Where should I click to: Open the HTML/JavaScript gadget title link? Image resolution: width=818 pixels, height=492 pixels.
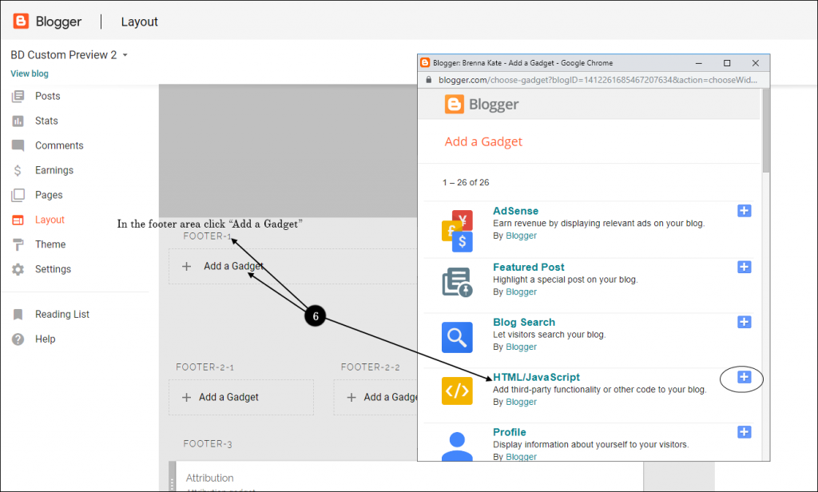point(536,377)
